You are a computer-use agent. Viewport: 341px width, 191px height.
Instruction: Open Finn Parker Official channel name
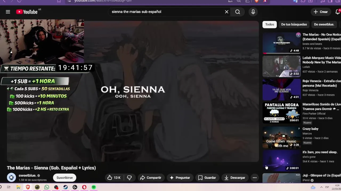[x=314, y=114]
